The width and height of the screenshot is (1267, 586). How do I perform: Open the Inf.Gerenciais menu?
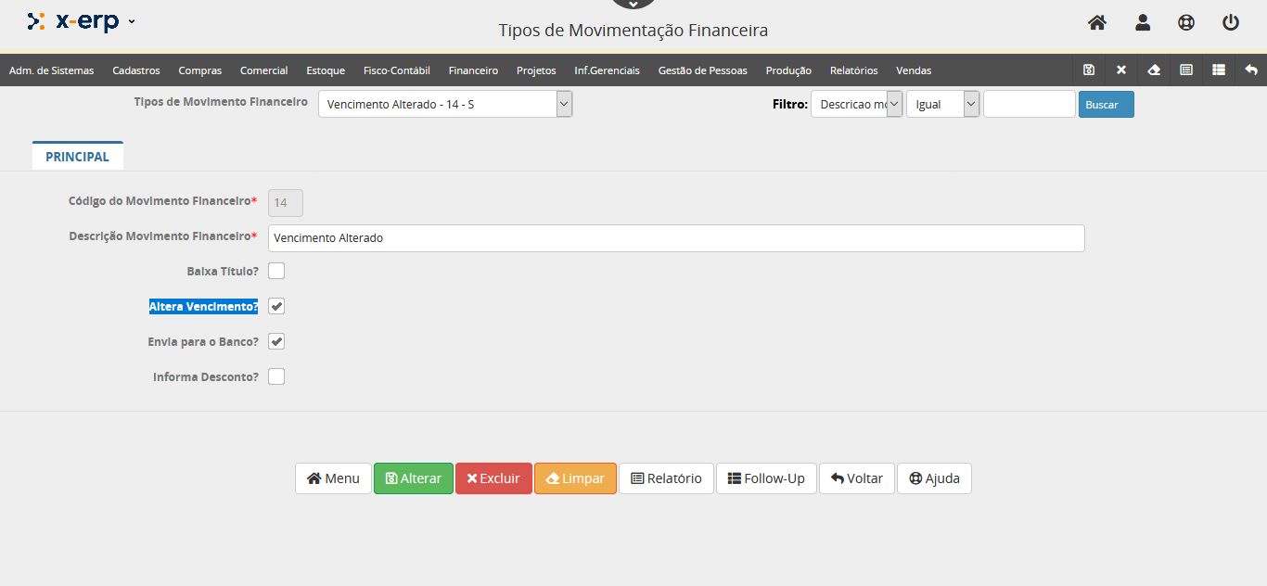(x=607, y=70)
